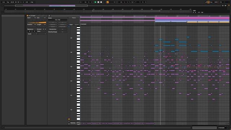Click the 4 / 4 time signature field
This screenshot has width=231, height=130.
pyautogui.click(x=22, y=2)
